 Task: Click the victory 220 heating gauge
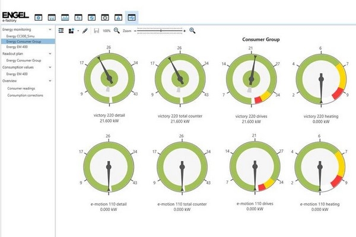[x=321, y=79]
